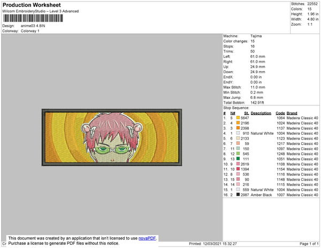Image resolution: width=321 pixels, height=248 pixels.
Task: Click 'Natural White' description in row 4
Action: coord(262,133)
